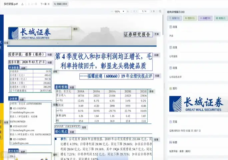Toggle the 隐藏元素块 hide element blocks button
This screenshot has height=160, width=228.
pyautogui.click(x=60, y=4)
